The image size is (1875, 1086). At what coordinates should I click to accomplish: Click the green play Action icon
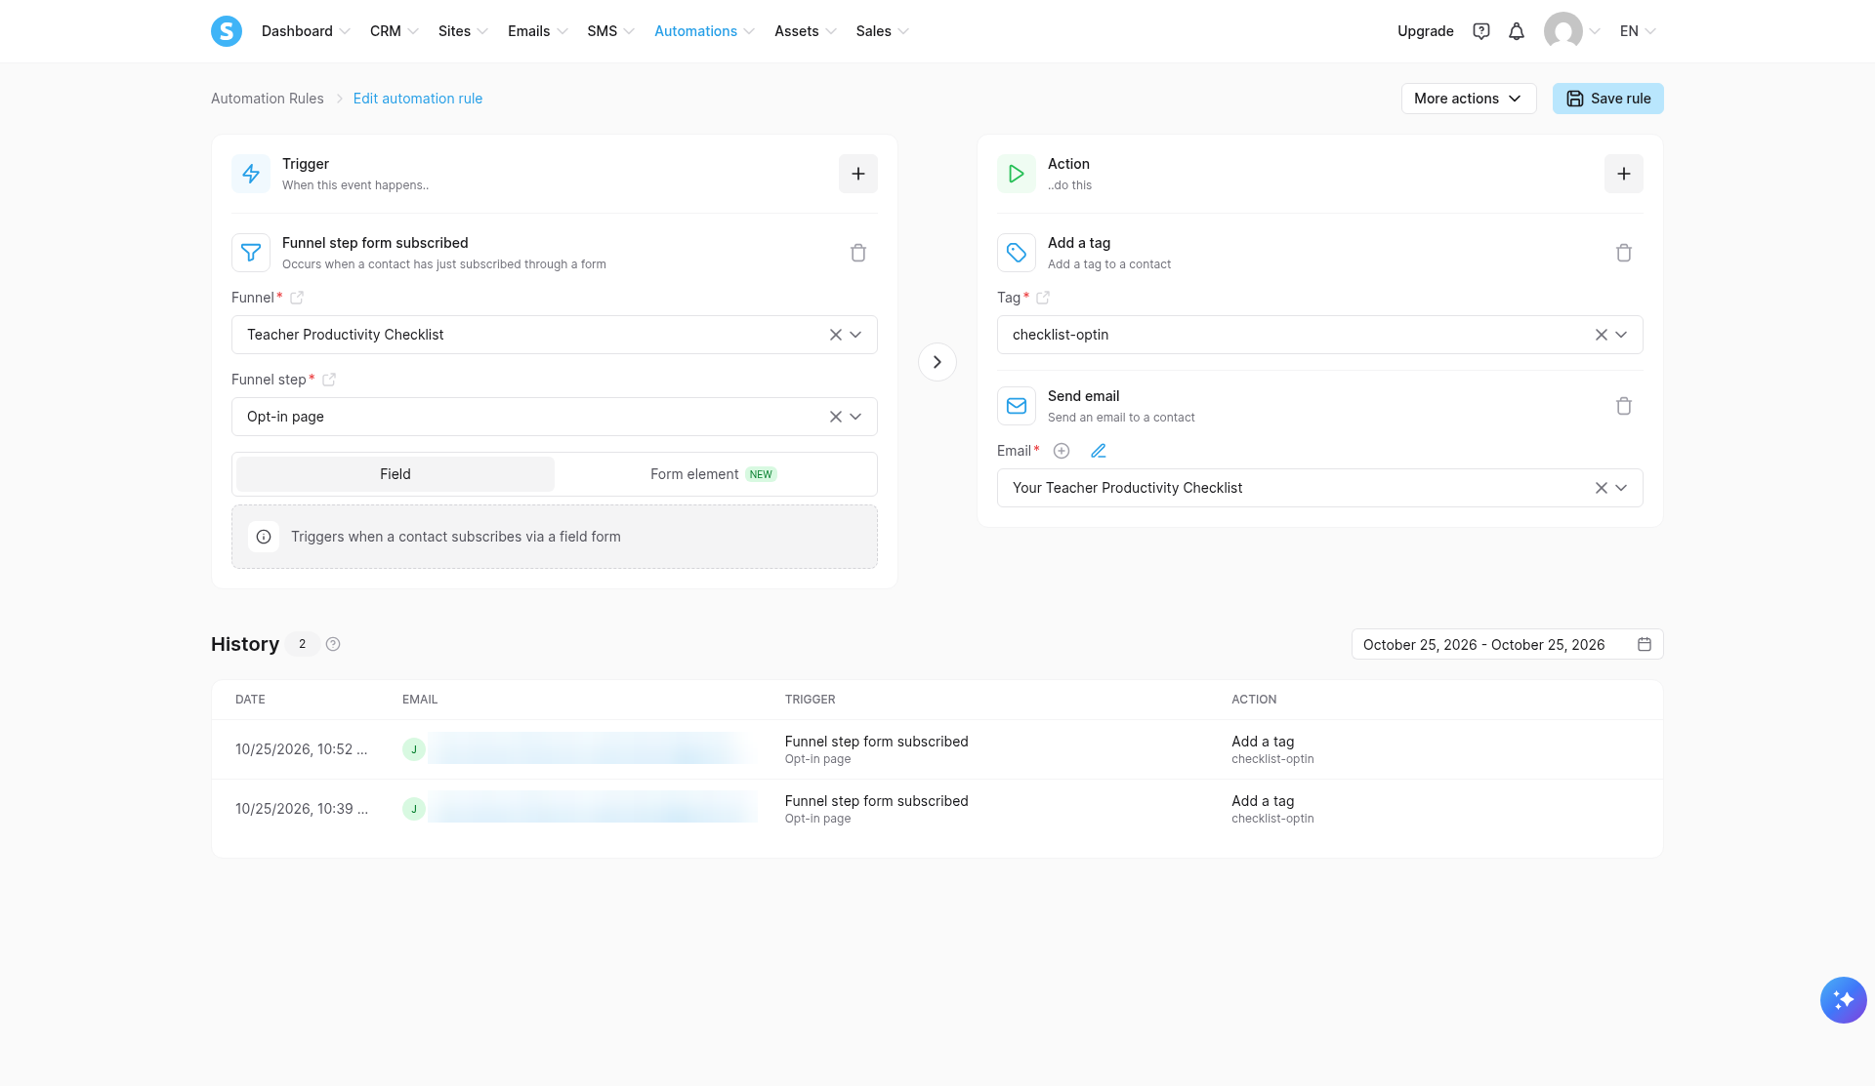[1017, 174]
